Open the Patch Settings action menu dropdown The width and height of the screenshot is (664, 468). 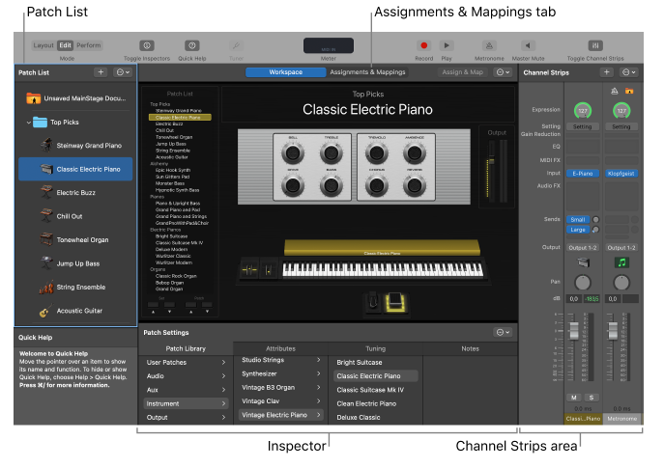pyautogui.click(x=504, y=332)
